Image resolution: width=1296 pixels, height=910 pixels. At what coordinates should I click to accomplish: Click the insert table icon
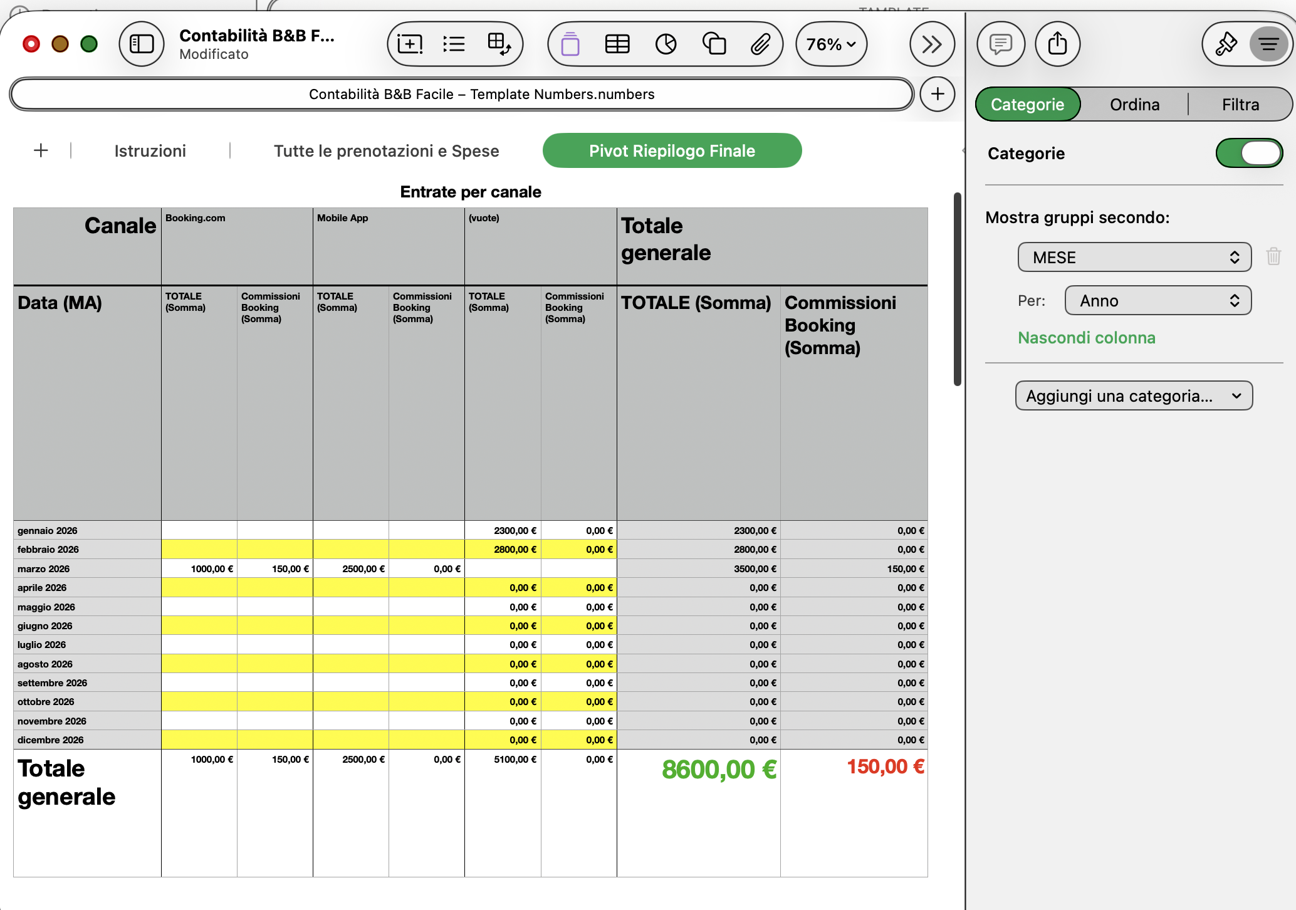click(x=617, y=44)
